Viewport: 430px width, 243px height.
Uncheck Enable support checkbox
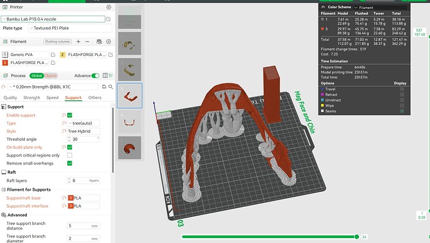70,115
